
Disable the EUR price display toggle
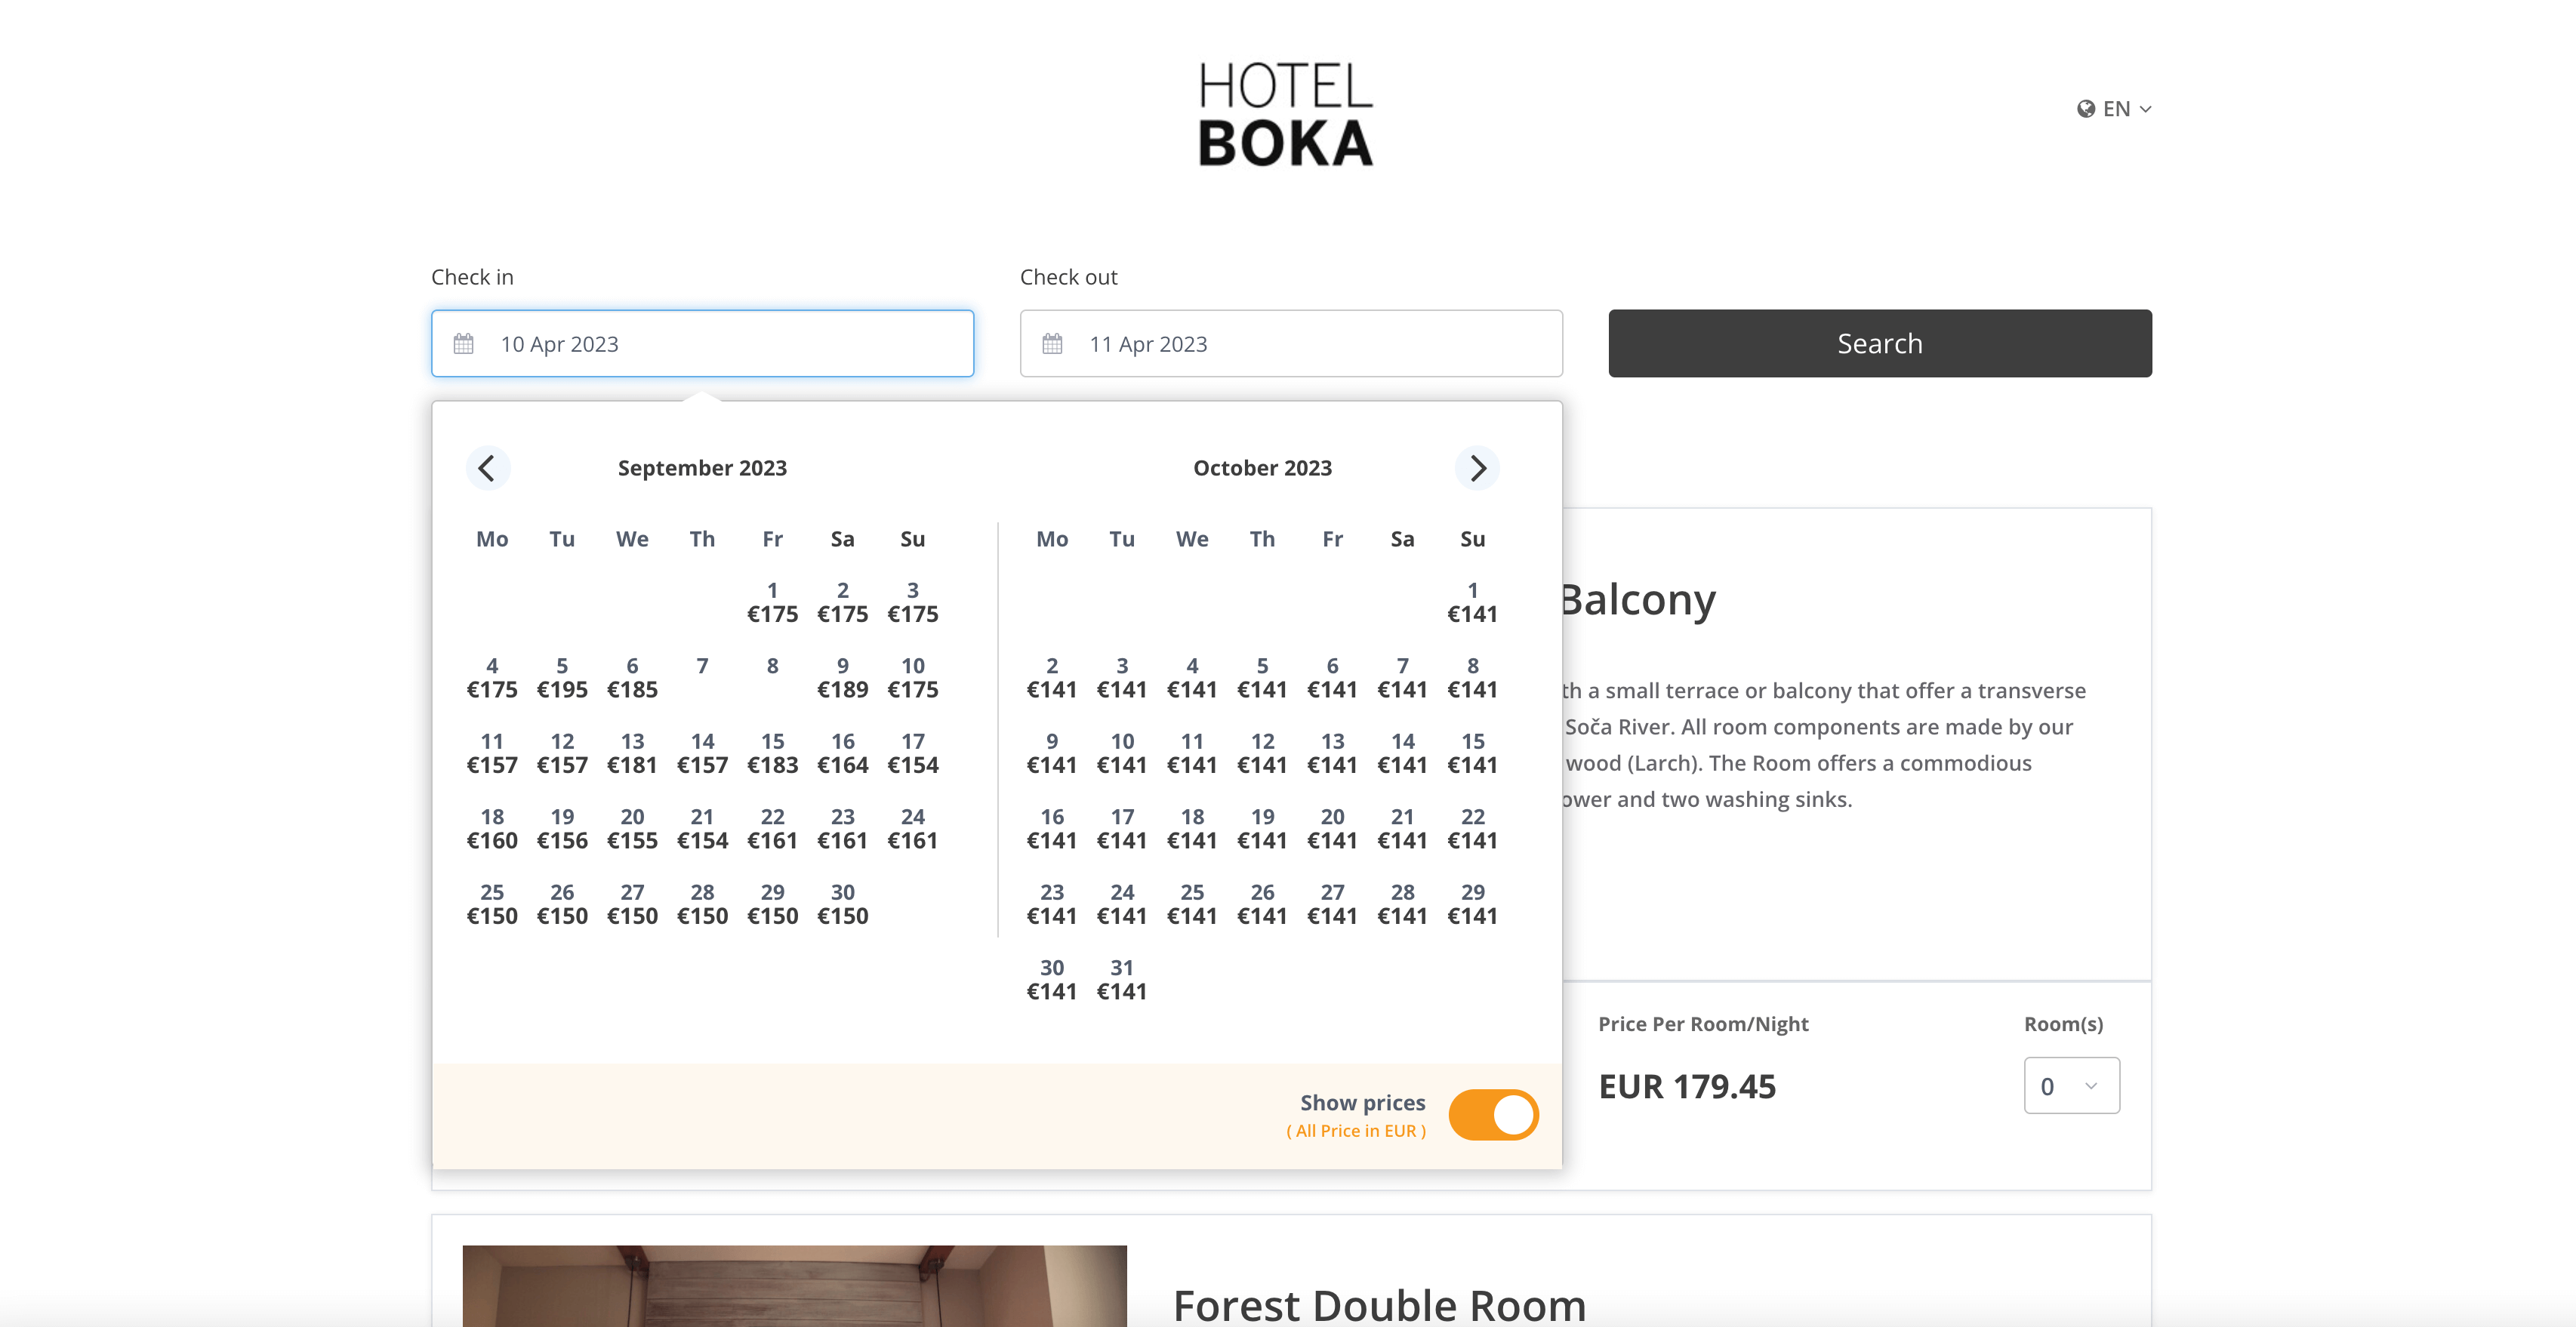click(1493, 1114)
